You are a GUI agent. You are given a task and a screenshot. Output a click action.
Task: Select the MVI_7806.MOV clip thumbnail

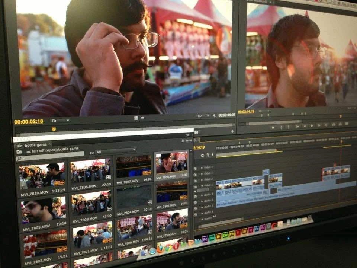coord(172,163)
